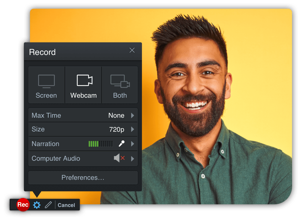Expand Computer Audio options
The height and width of the screenshot is (224, 304).
click(x=133, y=158)
